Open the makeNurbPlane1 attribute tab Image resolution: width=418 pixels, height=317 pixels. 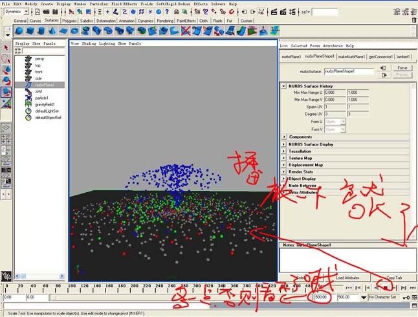pyautogui.click(x=351, y=57)
